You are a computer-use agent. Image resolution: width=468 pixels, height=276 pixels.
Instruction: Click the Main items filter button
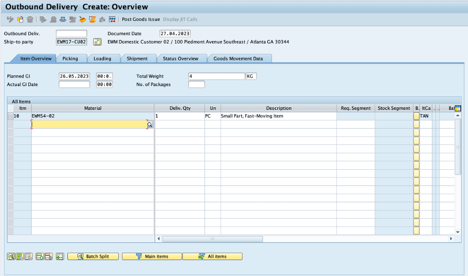152,256
